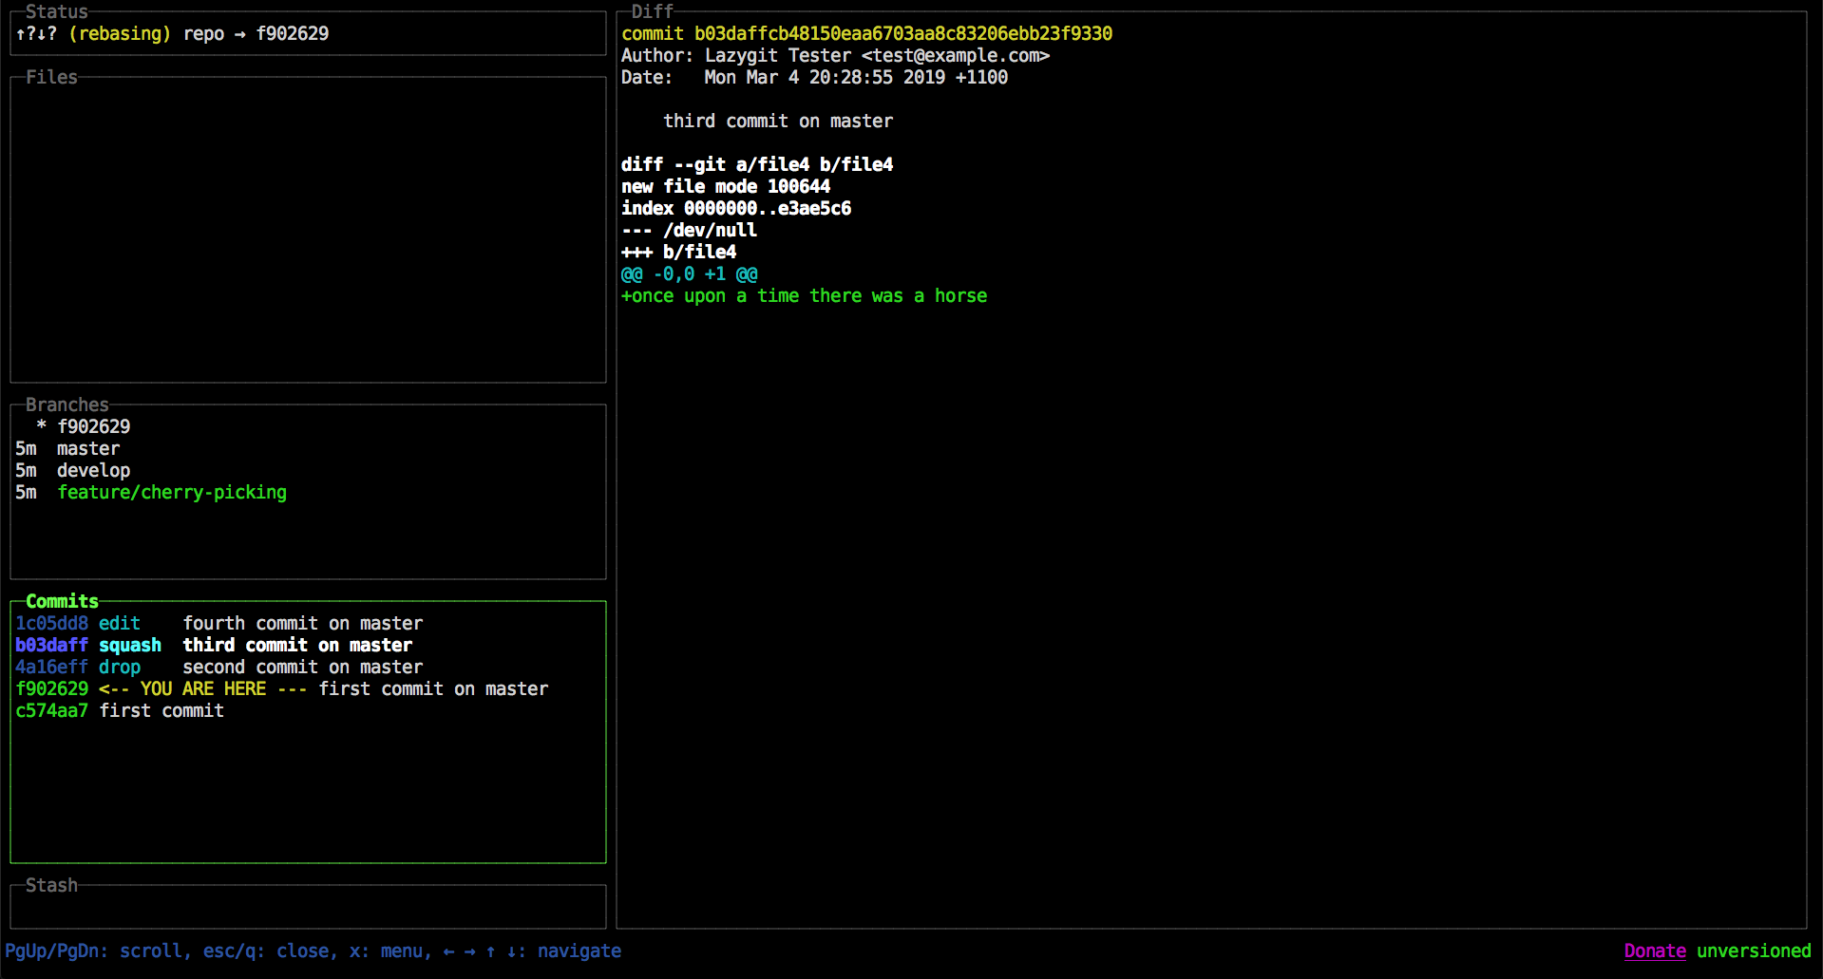Click the '+++ b/file4' line
The image size is (1823, 979).
(678, 252)
